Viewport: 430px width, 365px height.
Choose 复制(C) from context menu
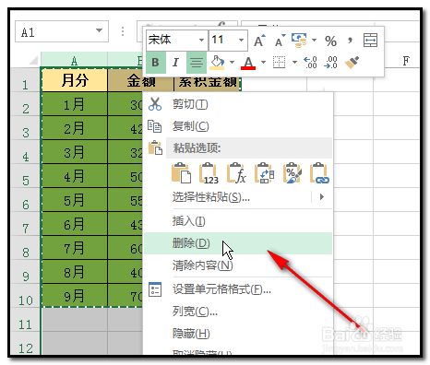click(x=238, y=126)
